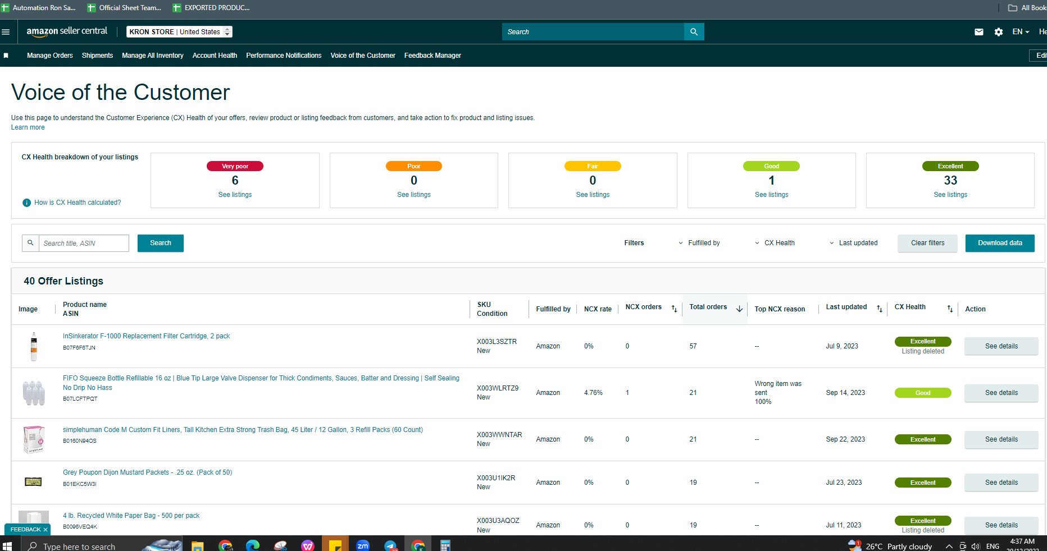Open 4 lb. Recycled White Paper Bag link

pos(131,516)
